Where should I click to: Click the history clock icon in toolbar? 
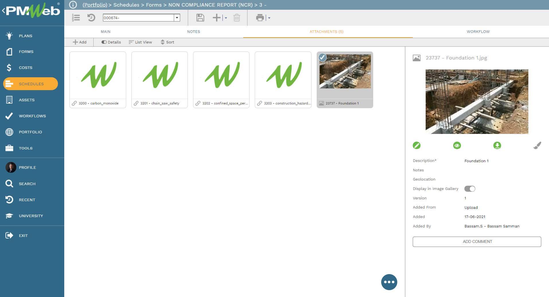tap(91, 18)
